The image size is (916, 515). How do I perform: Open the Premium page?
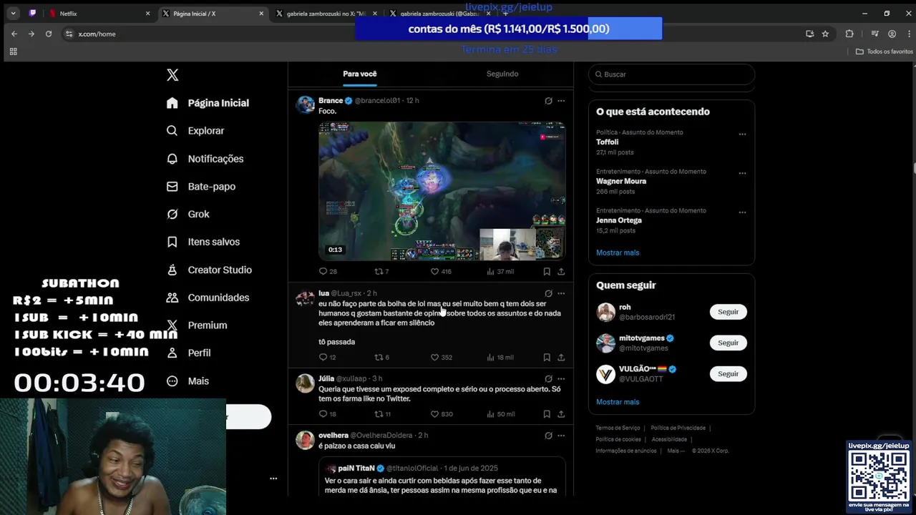pyautogui.click(x=196, y=325)
